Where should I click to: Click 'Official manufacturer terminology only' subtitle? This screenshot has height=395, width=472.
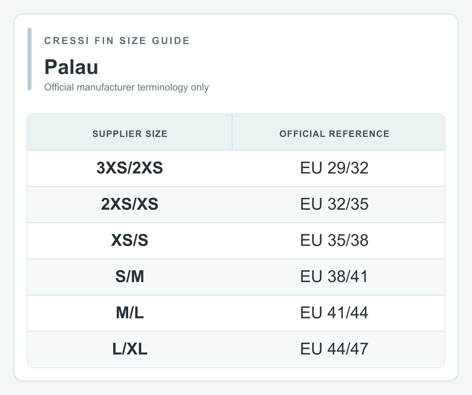coord(126,87)
